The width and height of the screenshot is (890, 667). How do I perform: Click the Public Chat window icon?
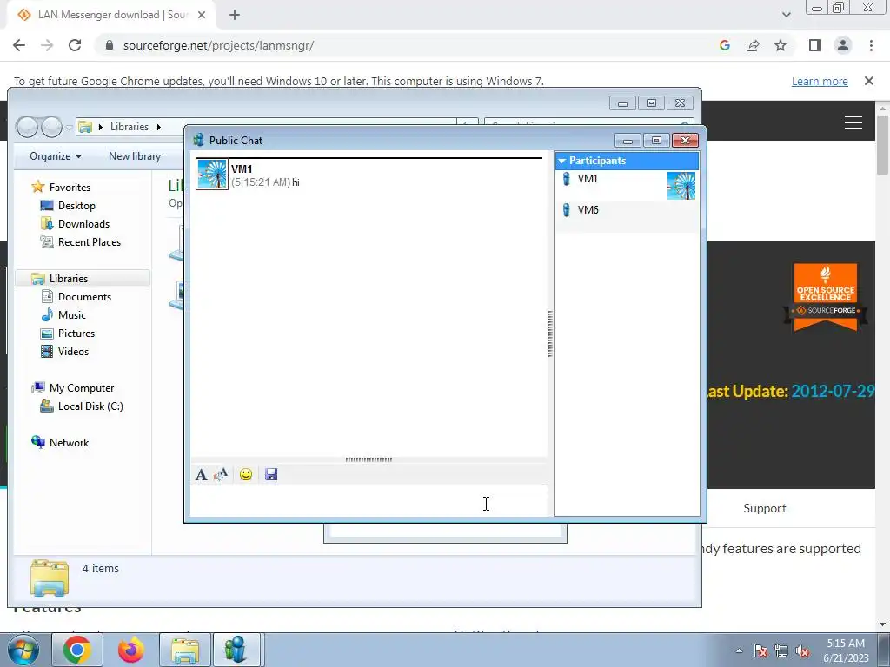pos(198,140)
